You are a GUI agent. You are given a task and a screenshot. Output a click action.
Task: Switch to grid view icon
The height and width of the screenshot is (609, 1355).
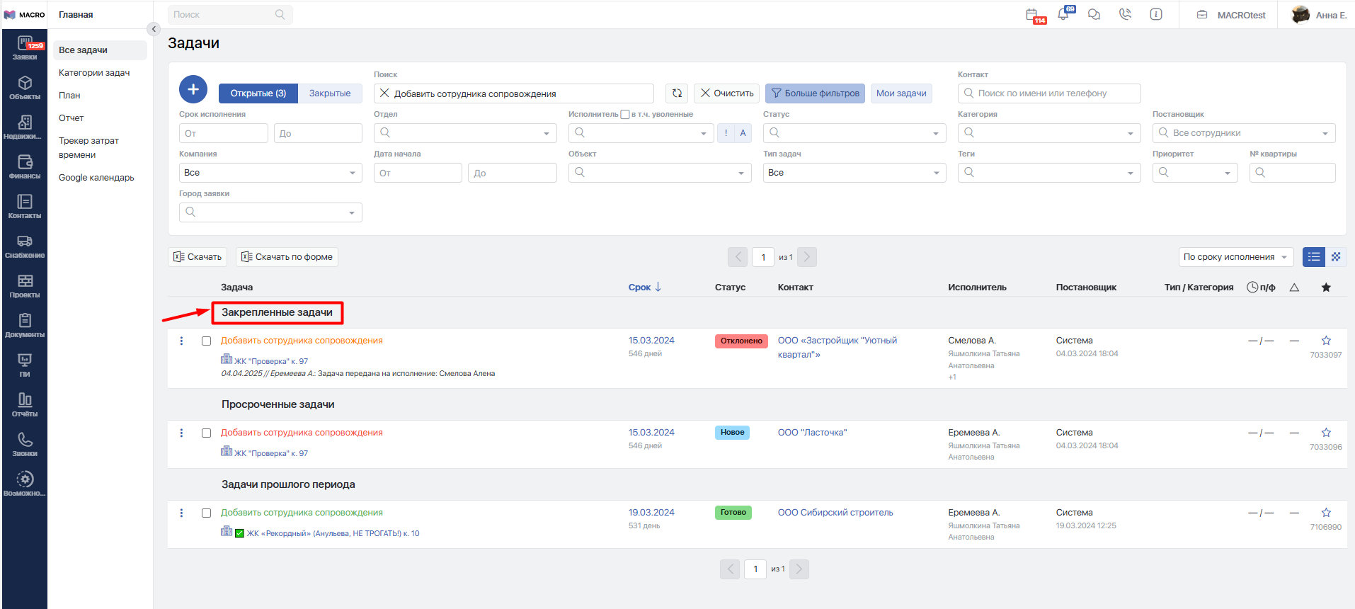point(1336,257)
